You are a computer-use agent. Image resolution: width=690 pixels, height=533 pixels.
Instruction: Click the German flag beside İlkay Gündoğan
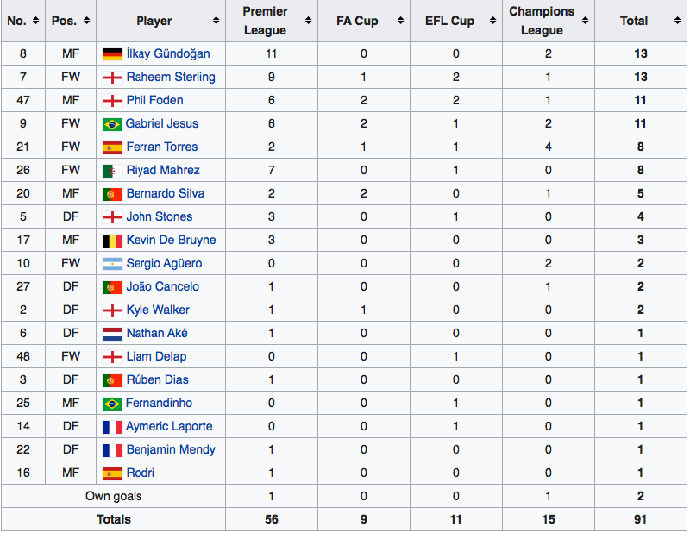112,54
